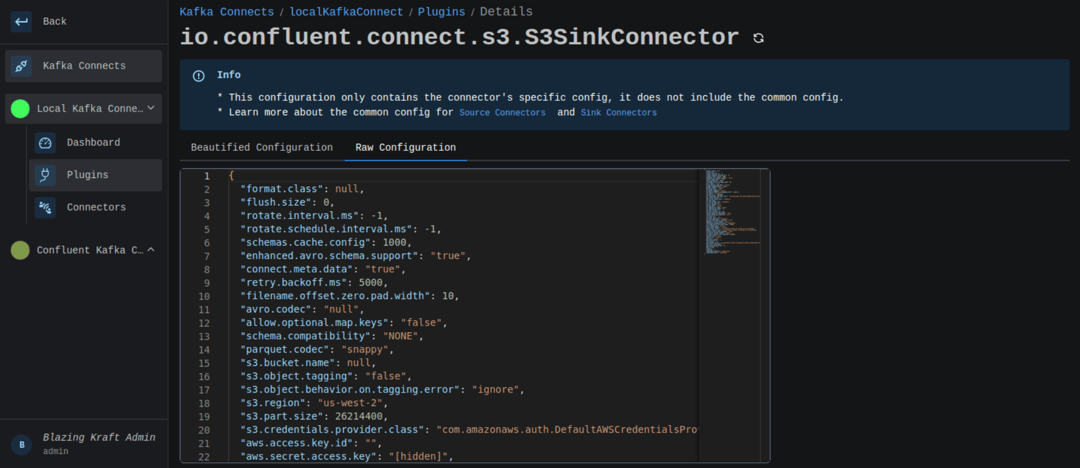
Task: Click the io.confluent.connect.s3.S3SinkConnector heading
Action: pos(459,37)
